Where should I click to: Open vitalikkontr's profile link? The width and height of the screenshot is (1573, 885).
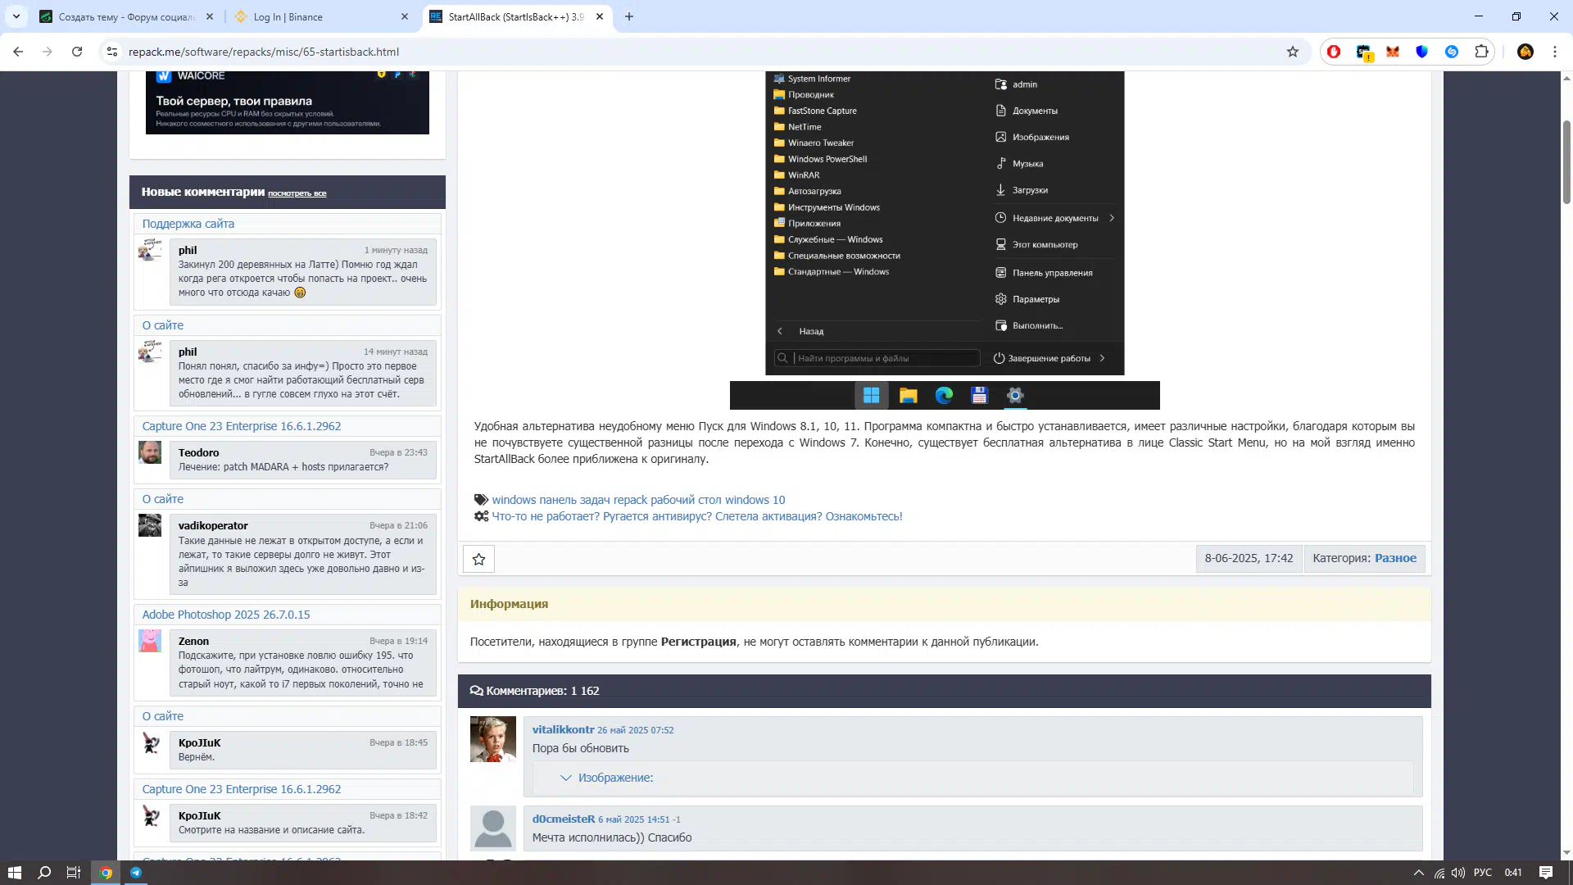(563, 729)
